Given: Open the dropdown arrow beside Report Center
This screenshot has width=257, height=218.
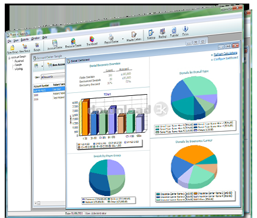Looking at the screenshot, I should coord(123,39).
